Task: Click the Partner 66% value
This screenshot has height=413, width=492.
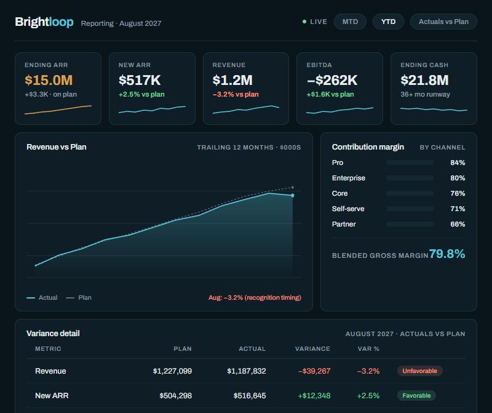Action: (x=458, y=224)
